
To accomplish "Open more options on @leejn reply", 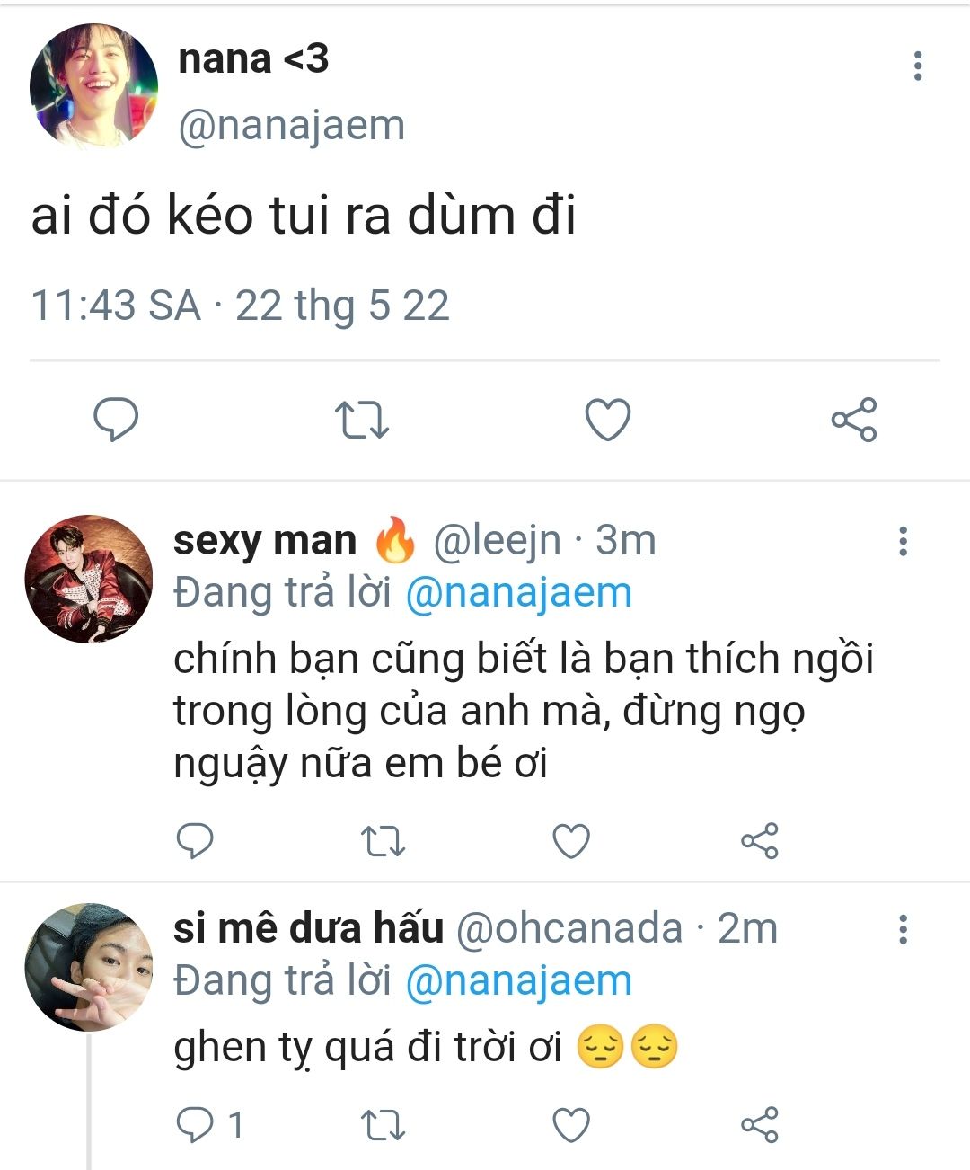I will click(903, 541).
